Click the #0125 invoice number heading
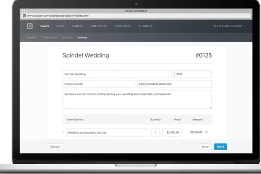This screenshot has height=174, width=261. pyautogui.click(x=204, y=55)
